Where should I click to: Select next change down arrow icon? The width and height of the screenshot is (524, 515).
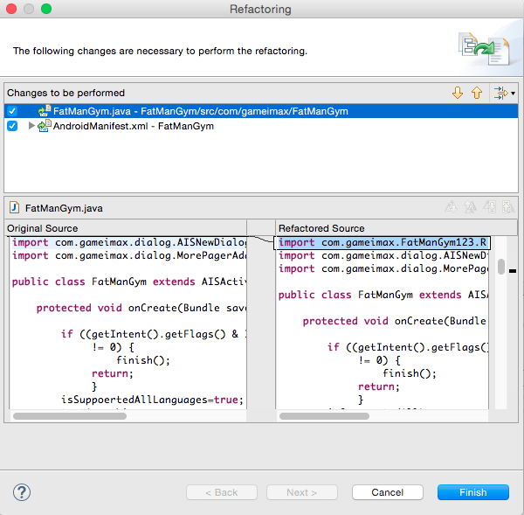(x=458, y=93)
